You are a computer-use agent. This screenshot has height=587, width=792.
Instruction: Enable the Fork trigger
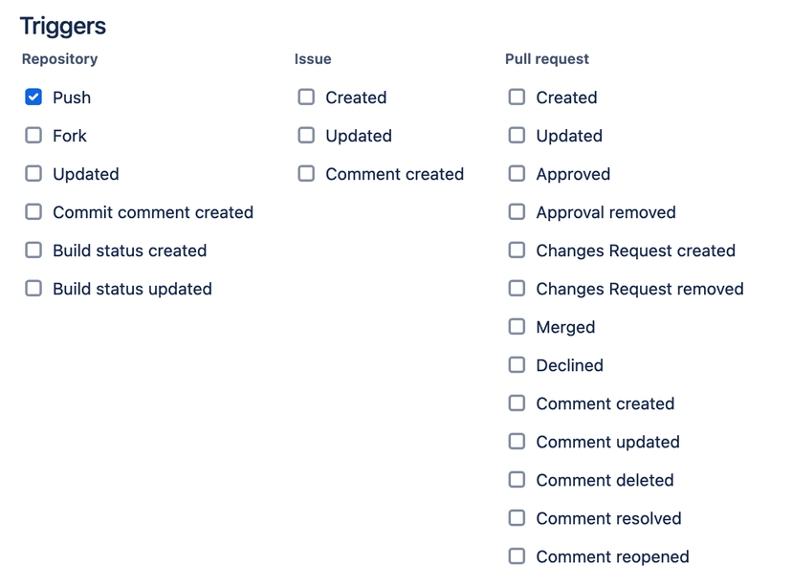tap(33, 135)
